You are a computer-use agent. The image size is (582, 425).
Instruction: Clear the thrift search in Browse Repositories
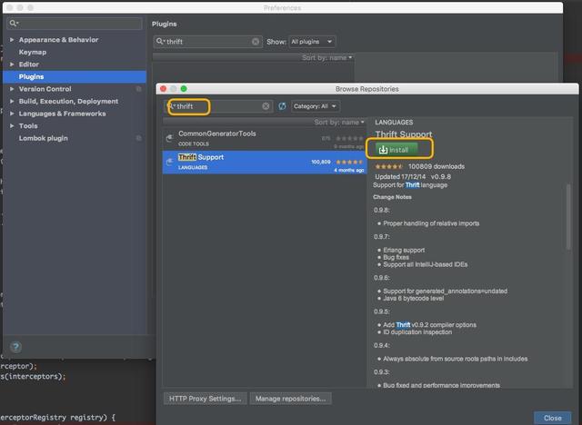pos(266,106)
